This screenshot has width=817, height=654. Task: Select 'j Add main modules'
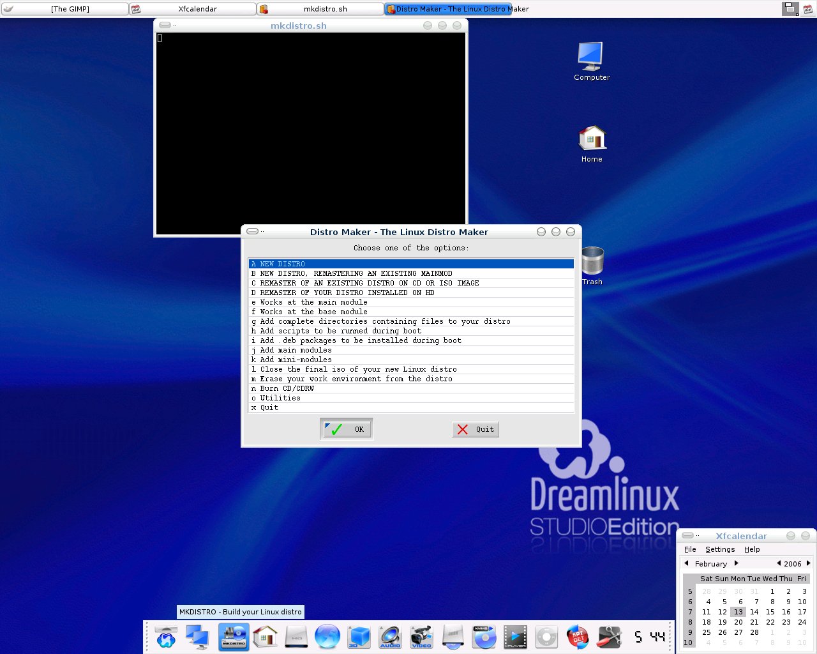411,350
